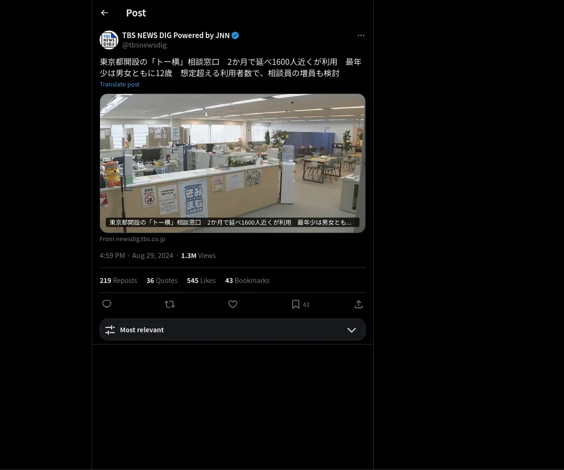
Task: Open the post timestamp 4:59 PM
Action: point(112,255)
